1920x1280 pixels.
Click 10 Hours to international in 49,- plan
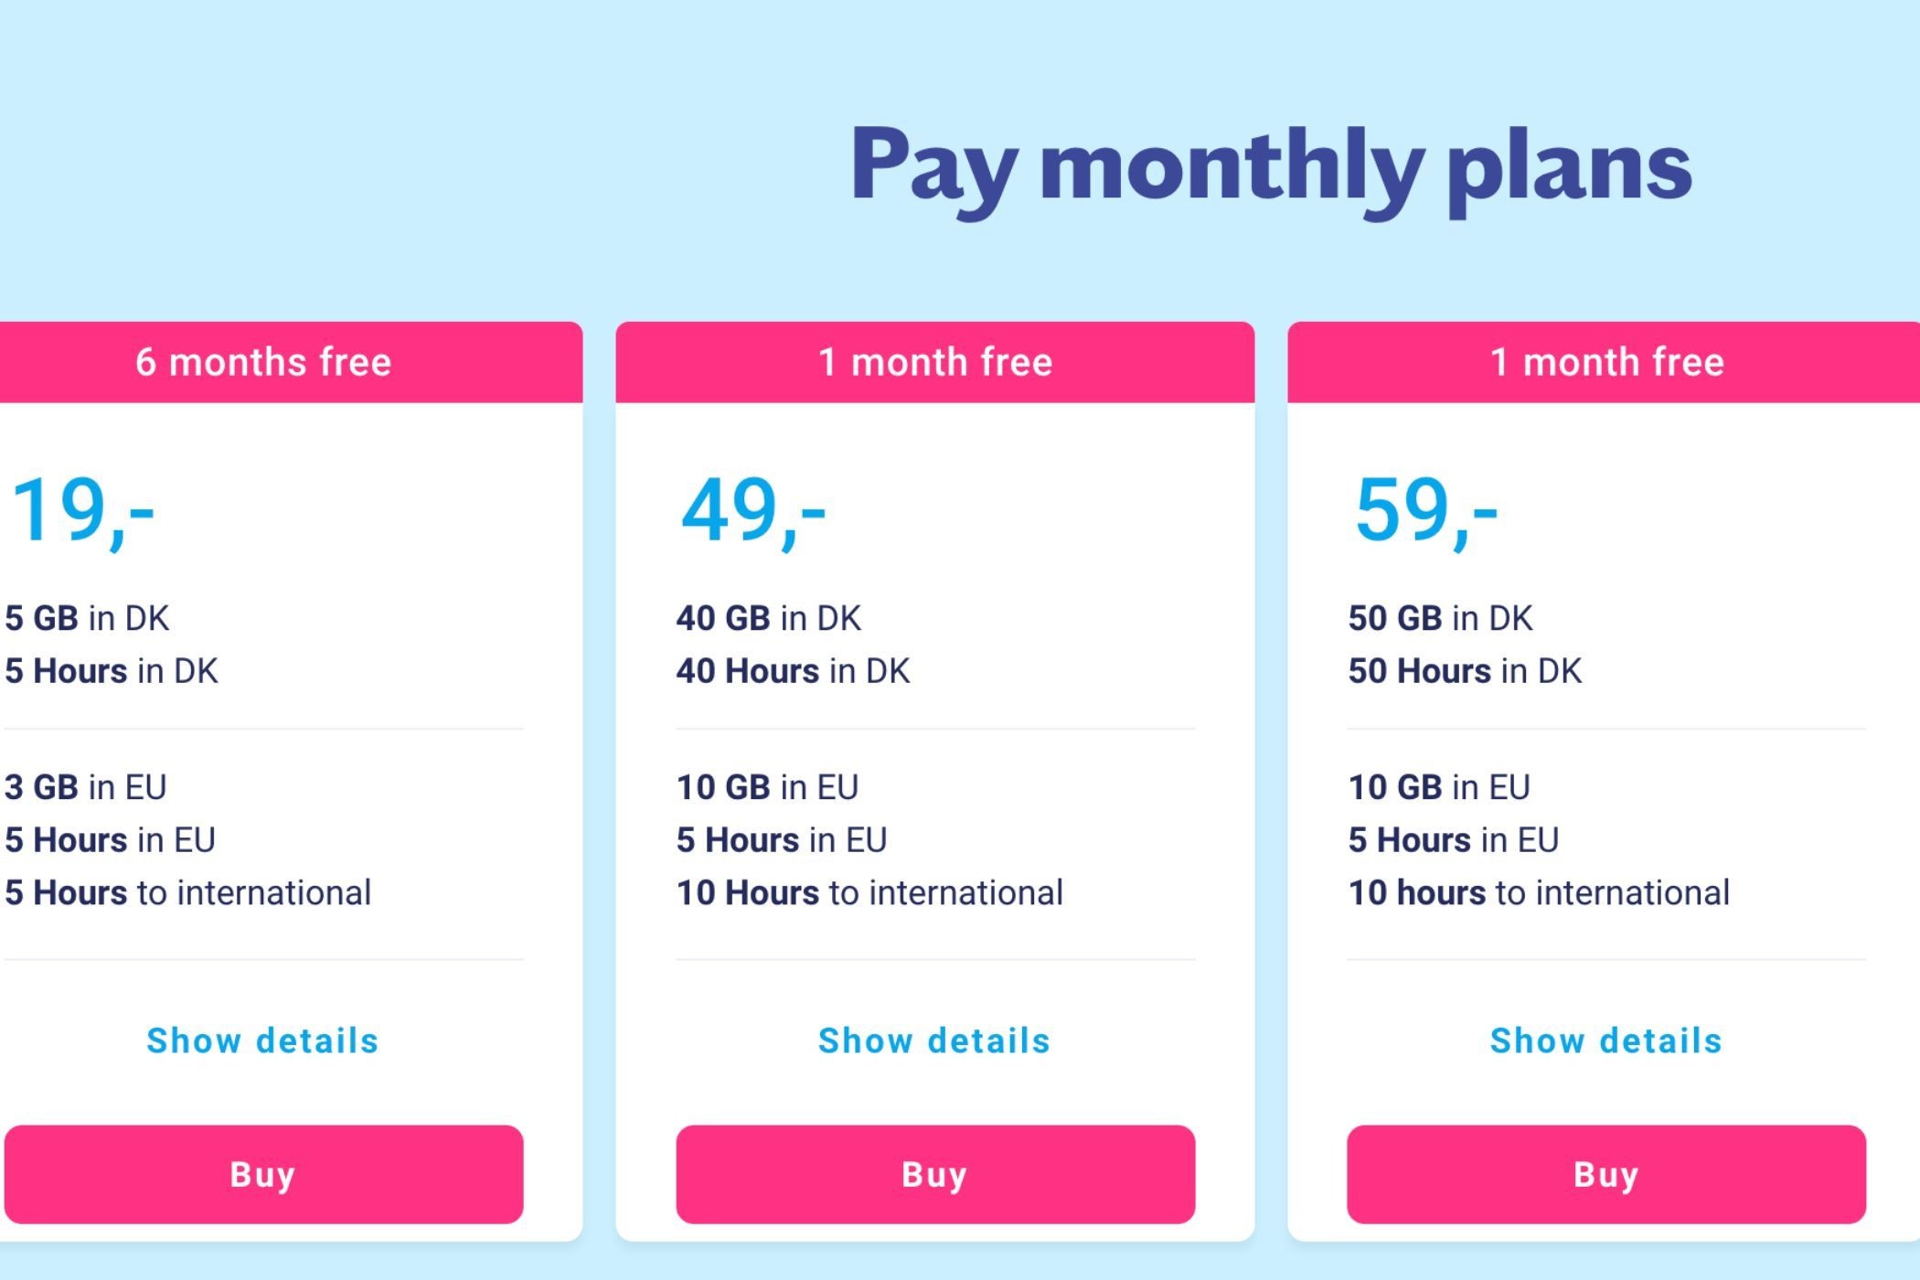[869, 892]
